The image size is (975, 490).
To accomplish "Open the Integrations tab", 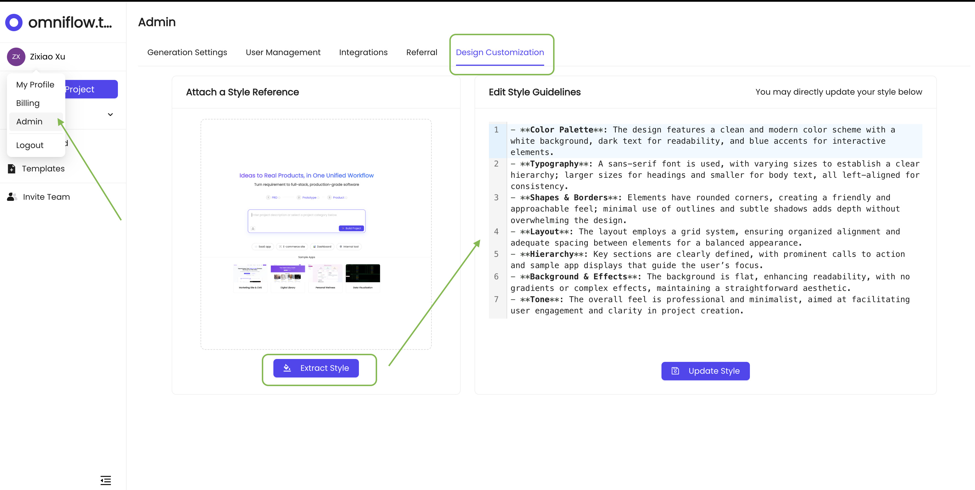I will point(363,53).
